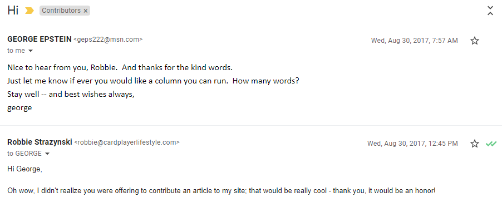The height and width of the screenshot is (202, 502).
Task: Click the 7:57 AM message timestamp
Action: [x=414, y=41]
